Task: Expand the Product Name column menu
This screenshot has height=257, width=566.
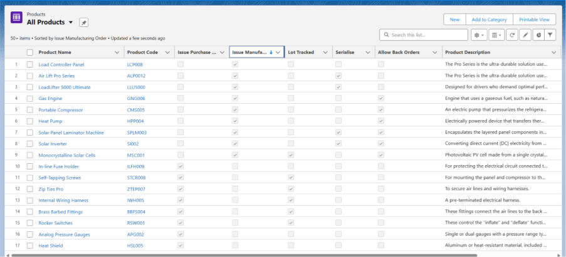Action: point(117,53)
